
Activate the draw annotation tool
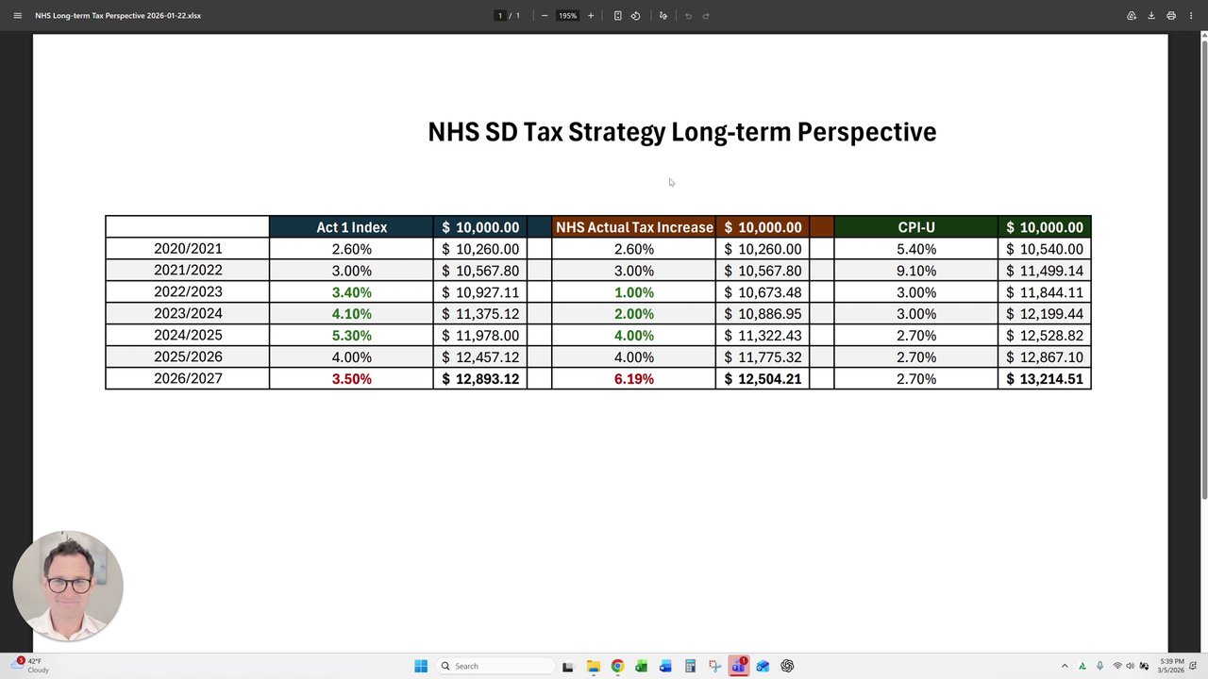tap(663, 15)
